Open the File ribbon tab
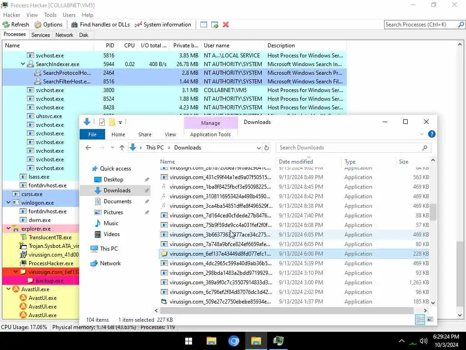This screenshot has height=350, width=466. pyautogui.click(x=92, y=134)
